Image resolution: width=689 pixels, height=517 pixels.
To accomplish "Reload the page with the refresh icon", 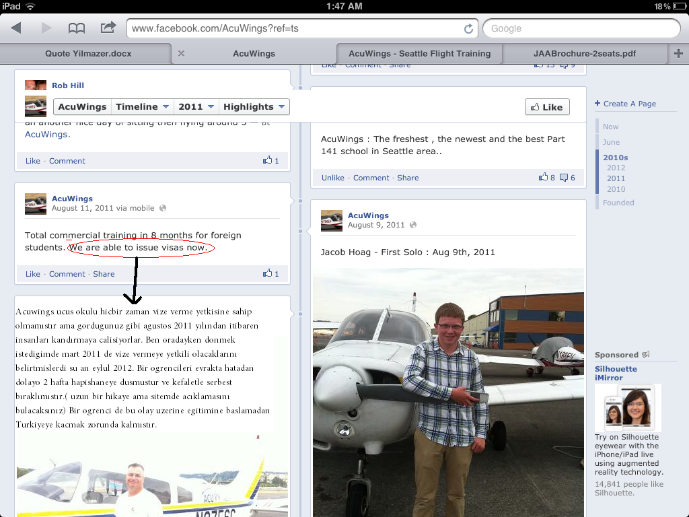I will pos(469,28).
